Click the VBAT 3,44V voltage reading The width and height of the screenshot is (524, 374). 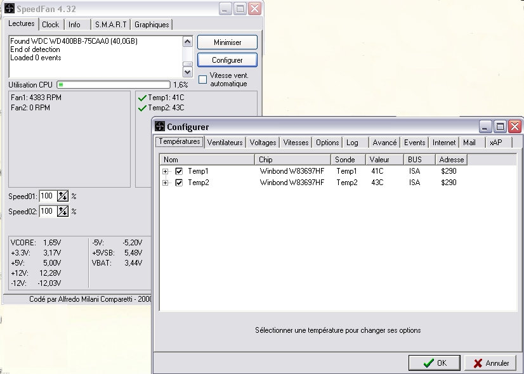coord(117,263)
